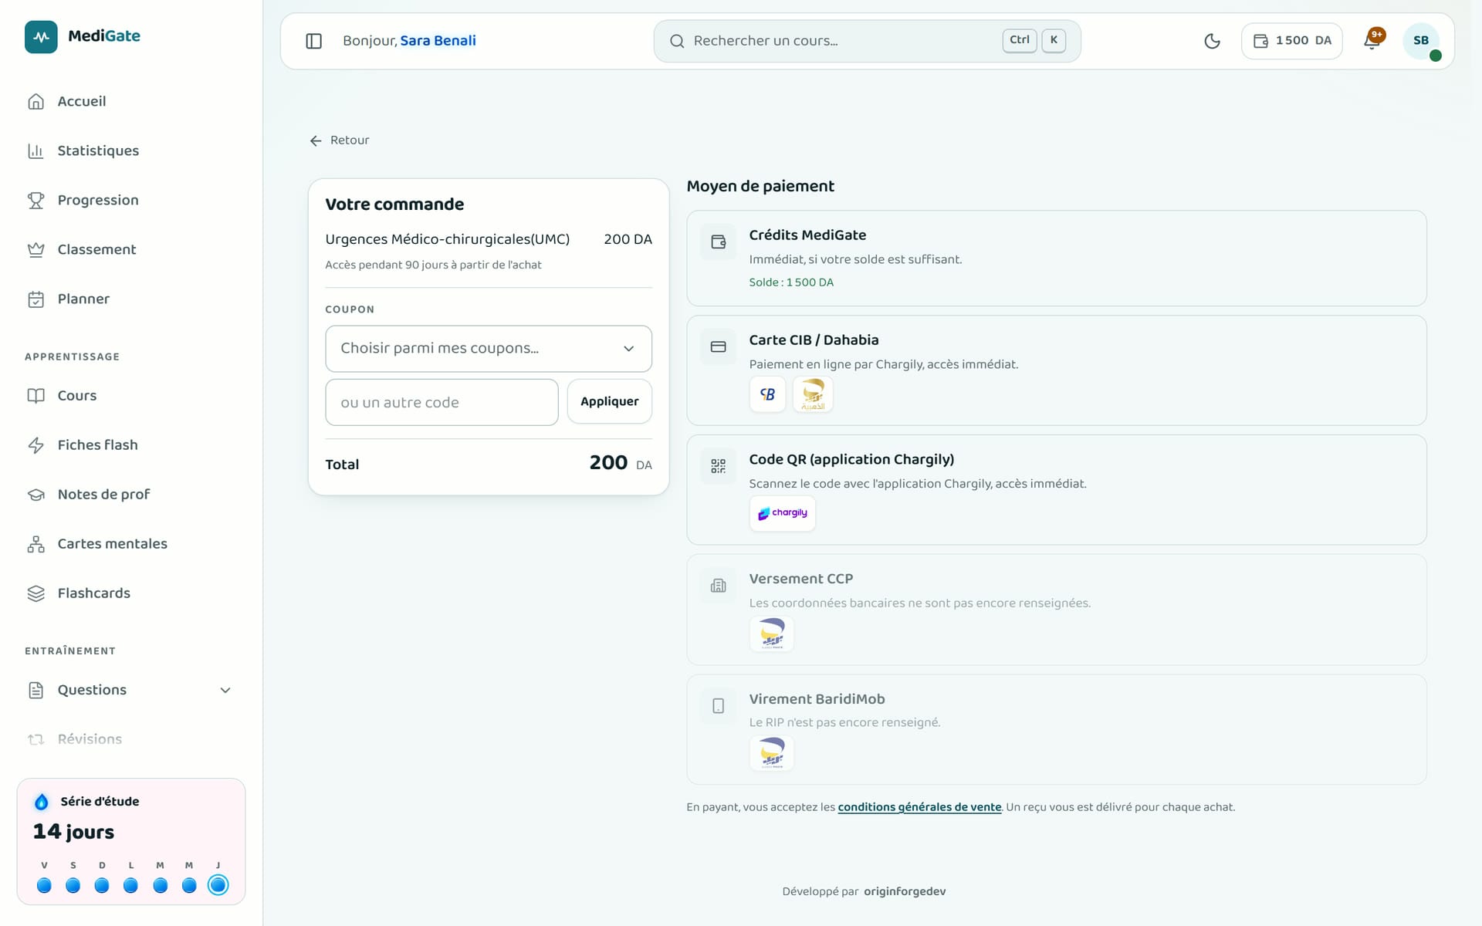Open Statistiques in the sidebar
This screenshot has width=1482, height=926.
point(131,150)
